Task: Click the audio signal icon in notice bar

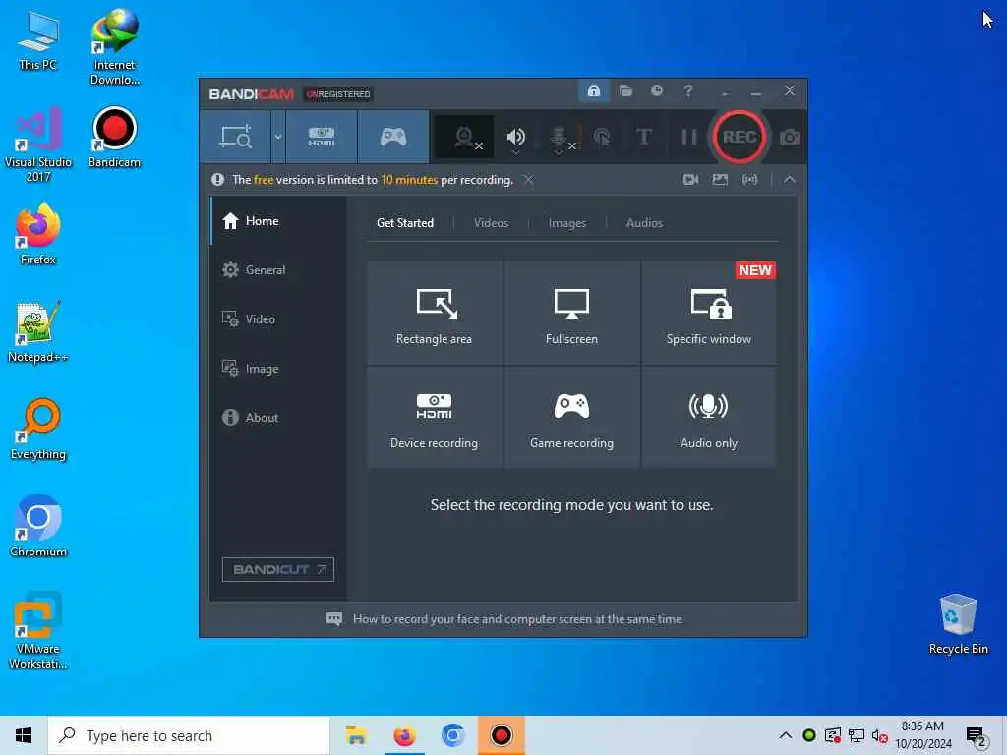Action: (749, 180)
